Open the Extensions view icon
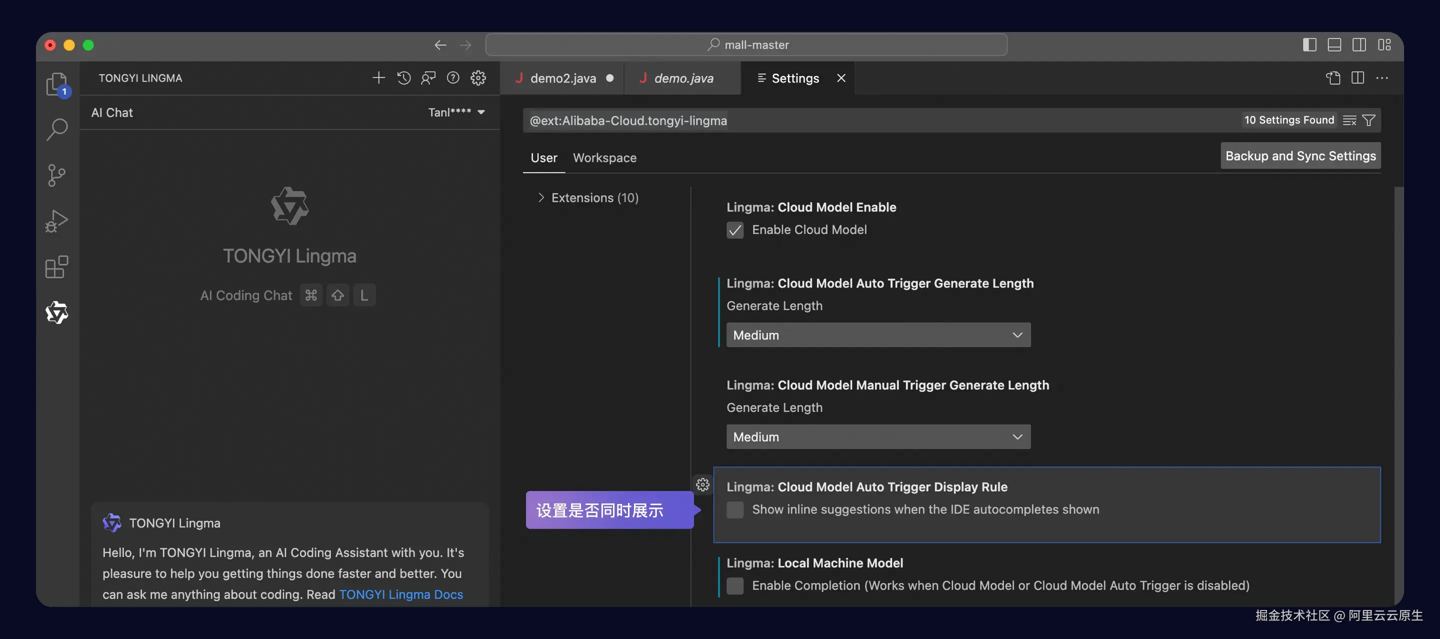The image size is (1440, 639). point(56,267)
